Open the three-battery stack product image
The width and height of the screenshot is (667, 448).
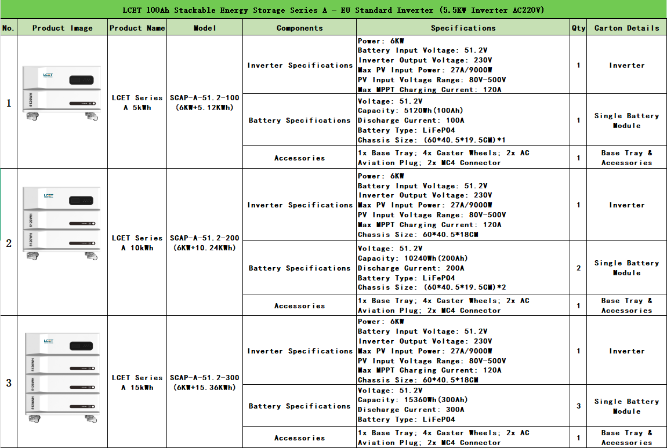(62, 377)
